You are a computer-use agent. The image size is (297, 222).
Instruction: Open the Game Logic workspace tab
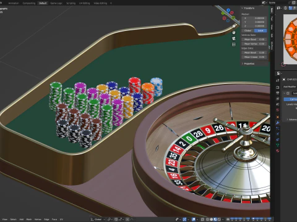point(56,3)
